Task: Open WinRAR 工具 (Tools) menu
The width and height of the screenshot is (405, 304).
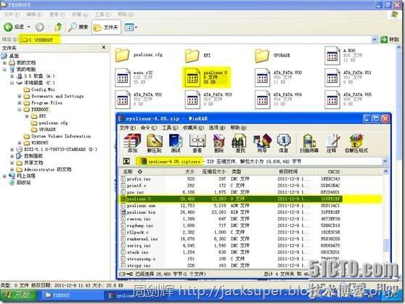Action: [x=170, y=128]
